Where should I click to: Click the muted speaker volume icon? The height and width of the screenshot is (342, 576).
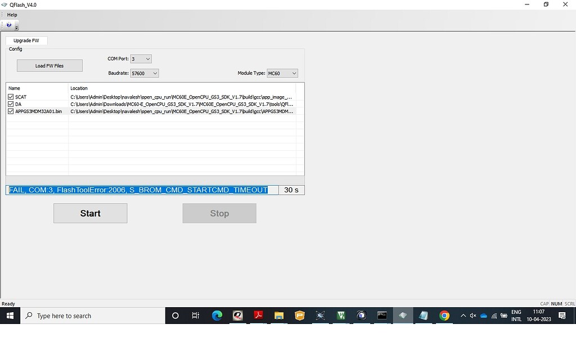coord(473,316)
